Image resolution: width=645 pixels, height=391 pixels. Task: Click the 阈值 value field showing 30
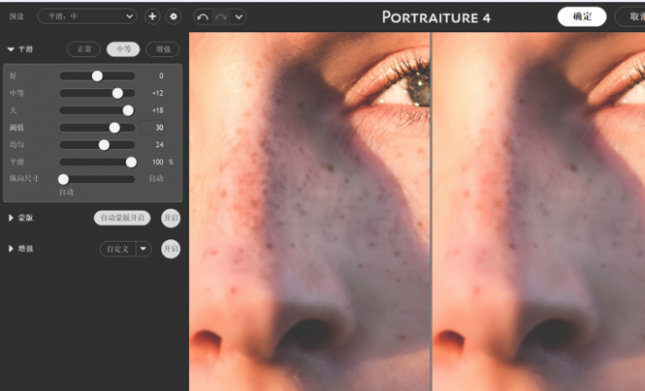tap(154, 127)
